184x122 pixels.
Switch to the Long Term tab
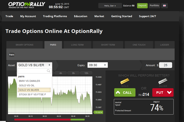click(x=77, y=45)
